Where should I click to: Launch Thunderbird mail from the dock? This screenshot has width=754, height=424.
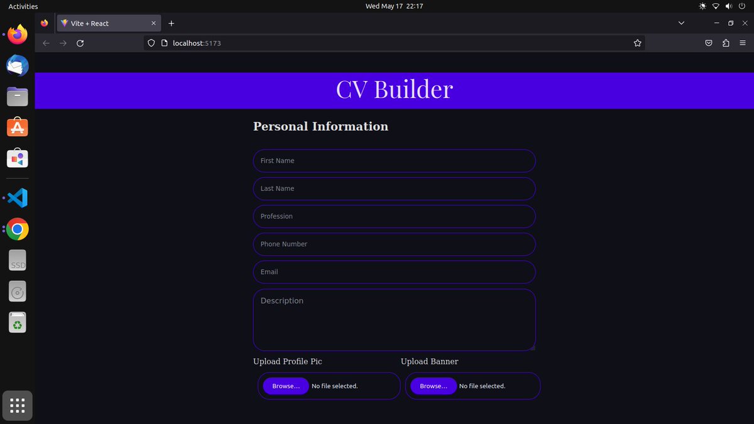[18, 65]
